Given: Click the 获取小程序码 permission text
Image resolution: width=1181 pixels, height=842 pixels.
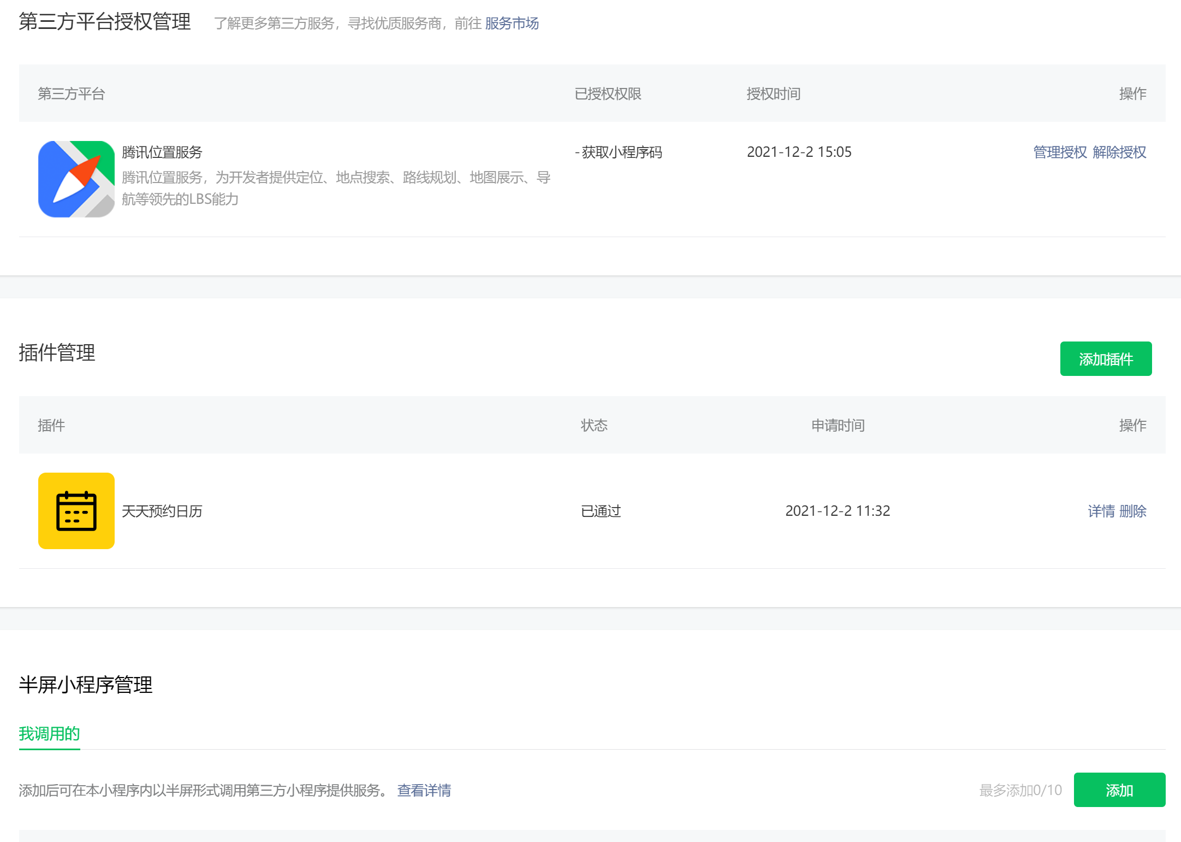Looking at the screenshot, I should pos(621,152).
